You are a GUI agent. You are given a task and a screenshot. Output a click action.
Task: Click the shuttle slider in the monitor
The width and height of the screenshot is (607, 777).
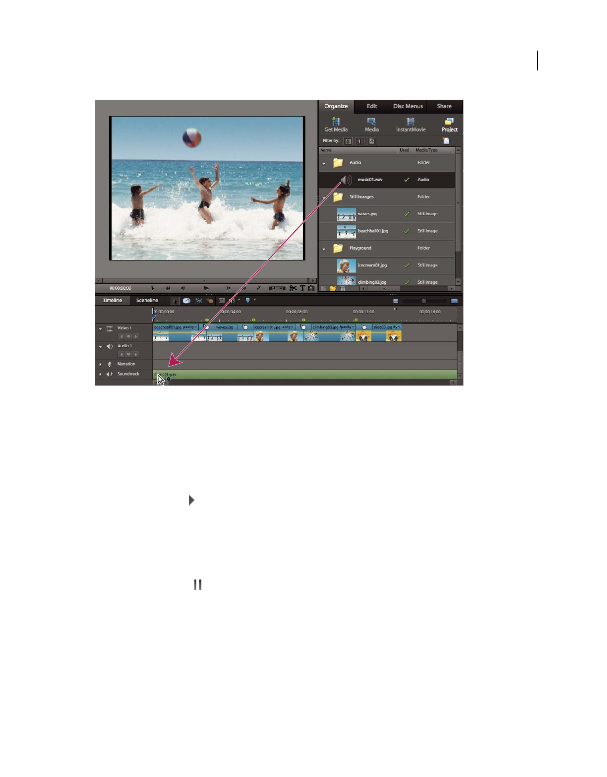click(x=277, y=288)
